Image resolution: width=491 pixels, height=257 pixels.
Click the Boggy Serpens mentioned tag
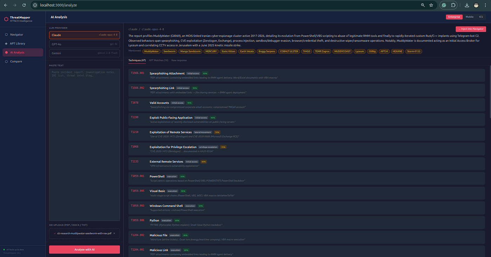[x=267, y=51]
